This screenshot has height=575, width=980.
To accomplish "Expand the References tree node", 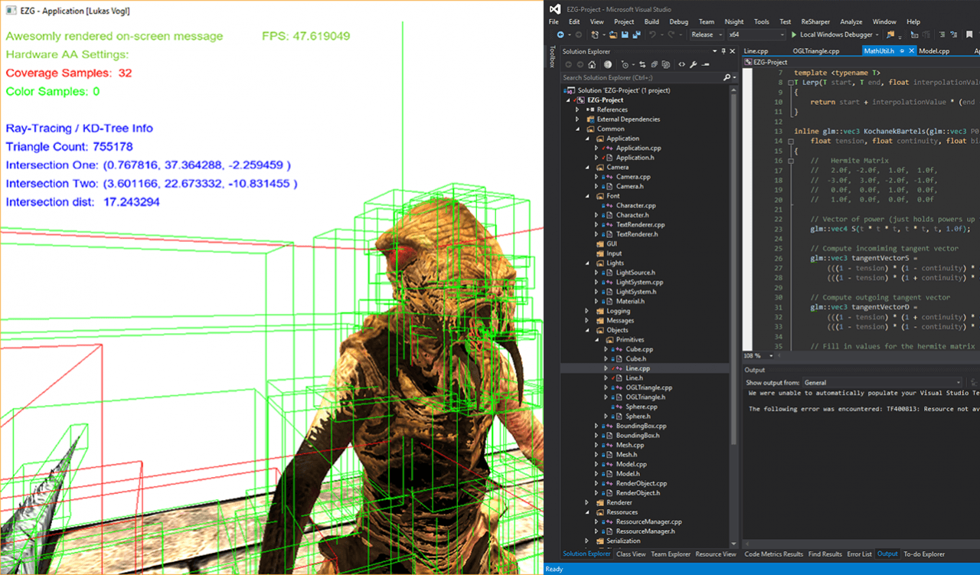I will pyautogui.click(x=578, y=109).
